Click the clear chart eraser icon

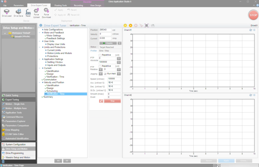click(141, 26)
